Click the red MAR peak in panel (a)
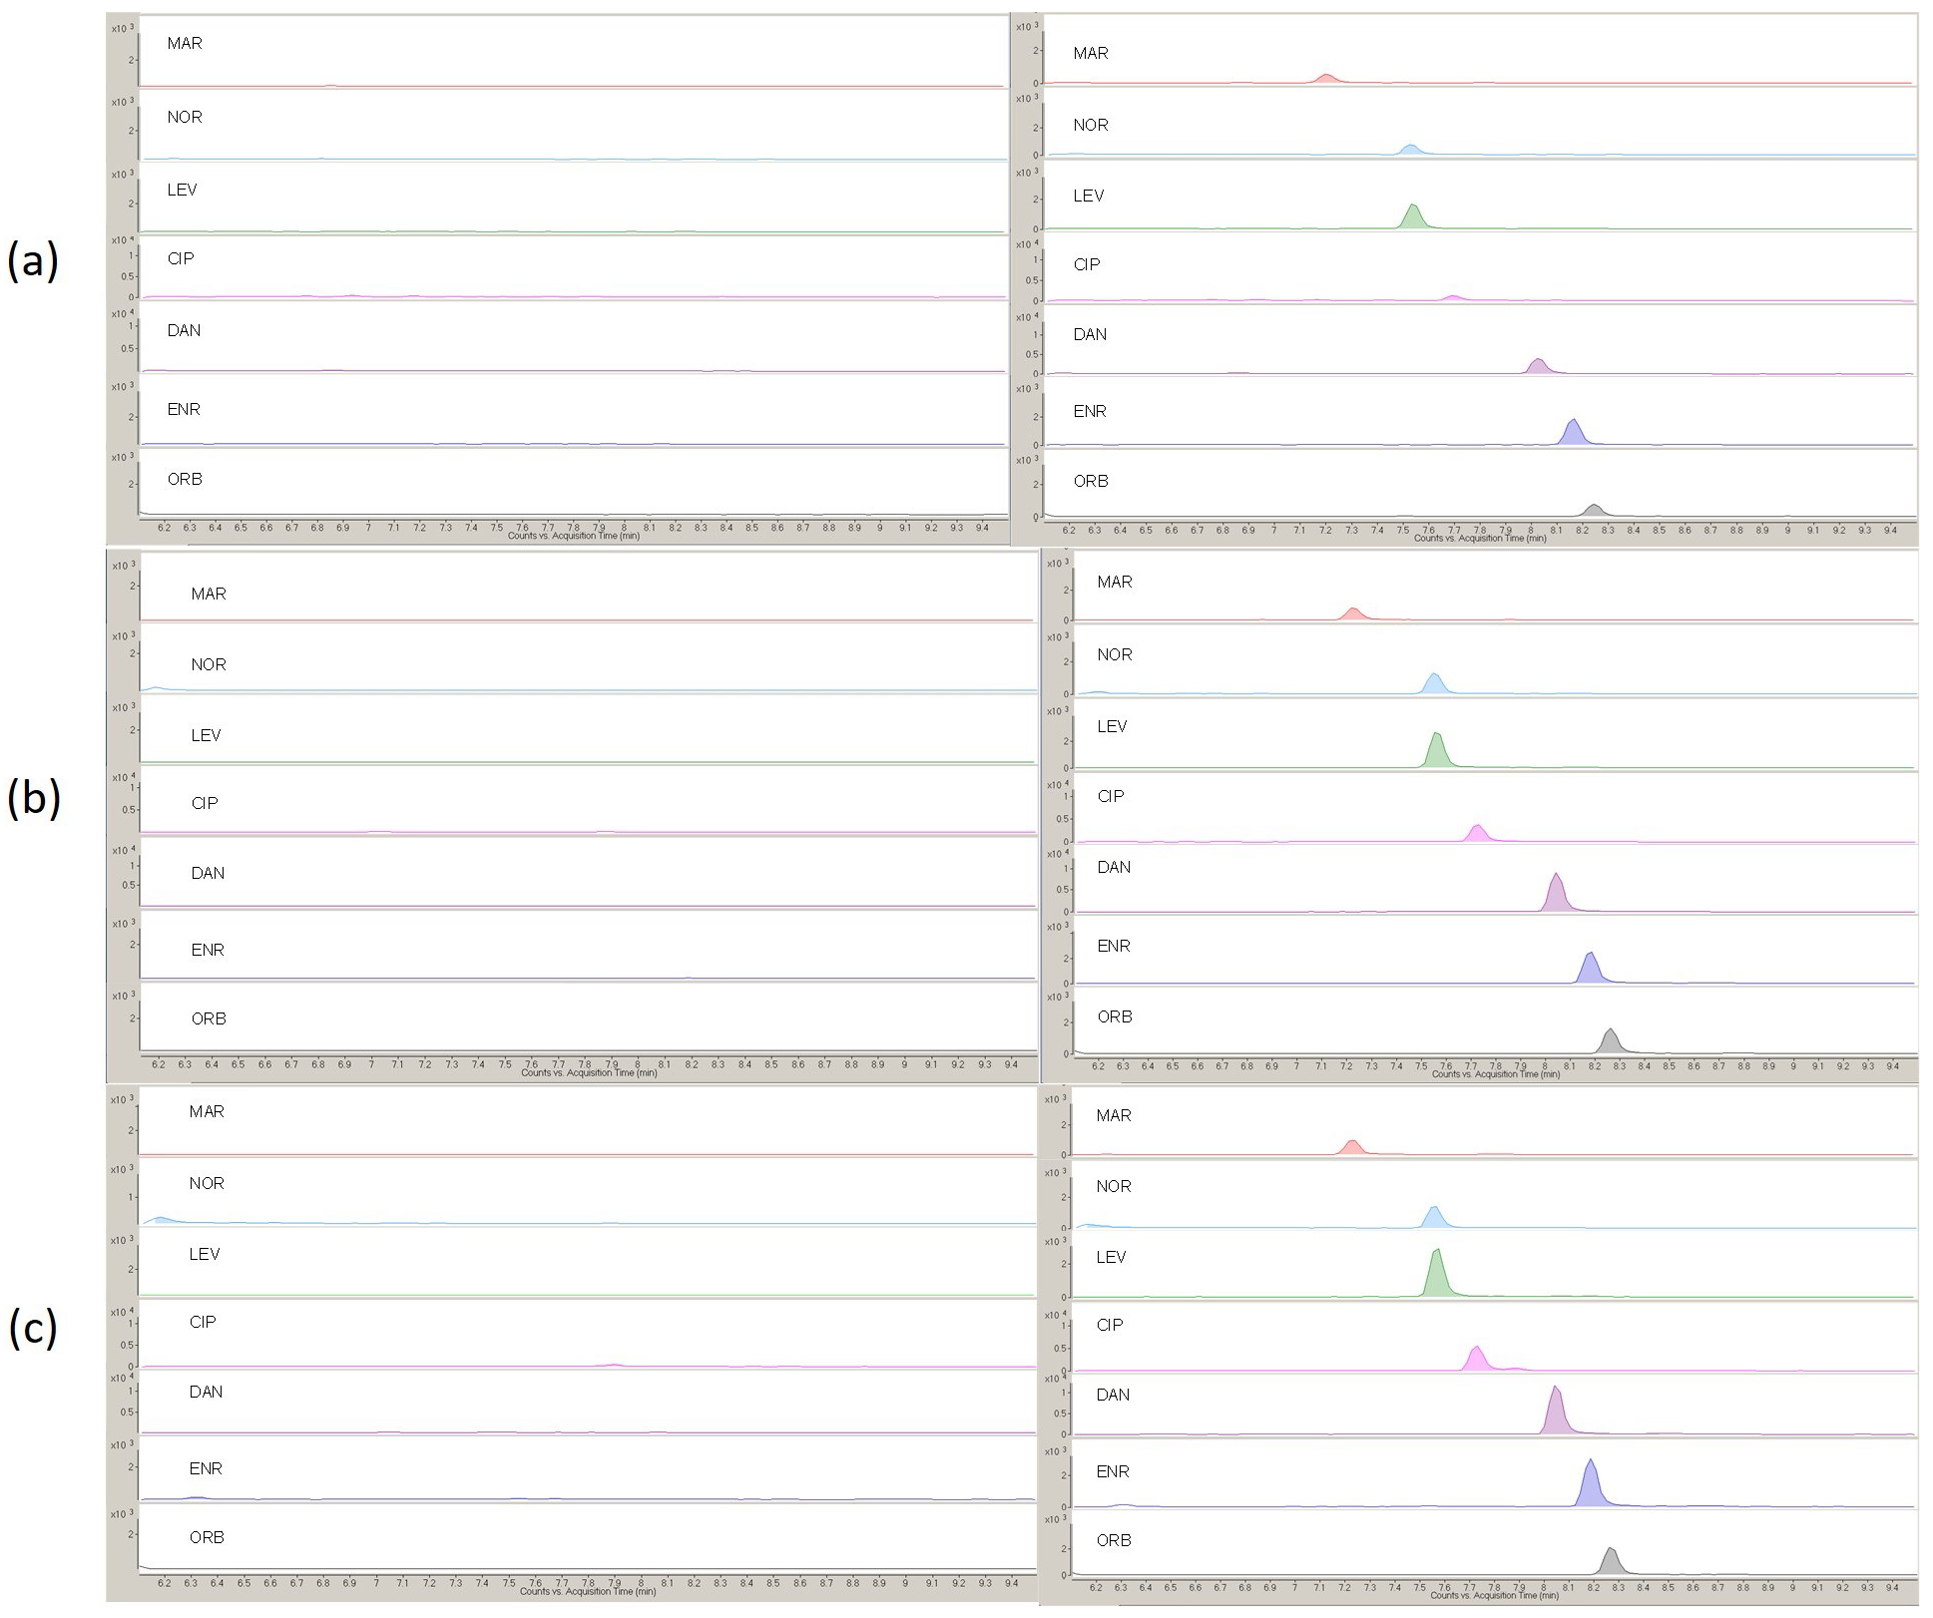The width and height of the screenshot is (1933, 1618). pos(1325,78)
